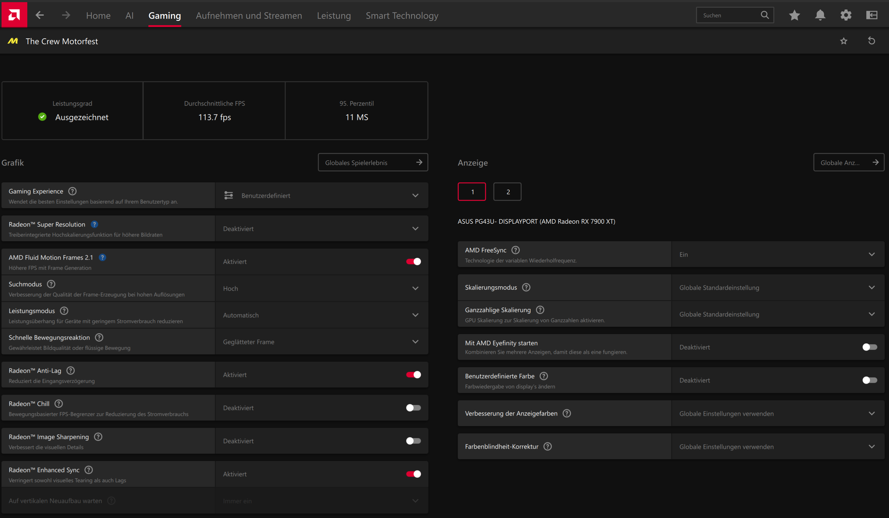889x518 pixels.
Task: Disable AMD Fluid Motion Frames 2.1 toggle
Action: tap(413, 262)
